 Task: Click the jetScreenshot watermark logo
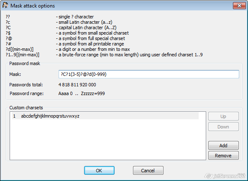pyautogui.click(x=225, y=176)
